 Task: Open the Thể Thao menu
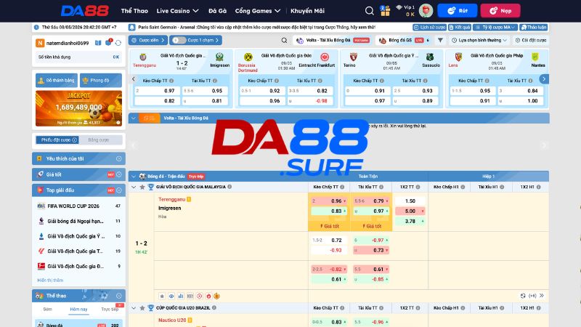(134, 11)
